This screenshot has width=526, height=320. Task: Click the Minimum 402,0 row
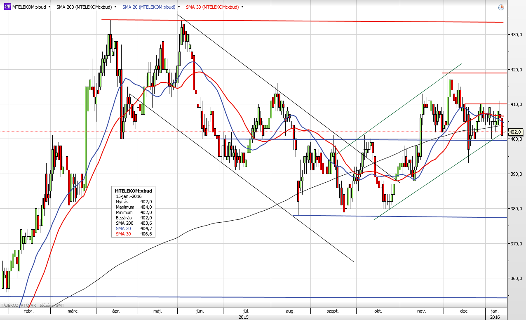[x=133, y=212]
